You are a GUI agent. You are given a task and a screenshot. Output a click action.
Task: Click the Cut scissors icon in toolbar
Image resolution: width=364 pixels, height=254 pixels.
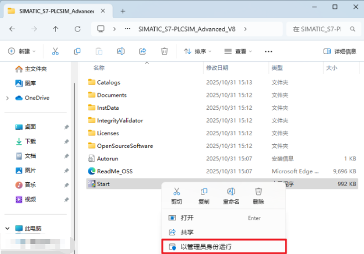pos(55,51)
